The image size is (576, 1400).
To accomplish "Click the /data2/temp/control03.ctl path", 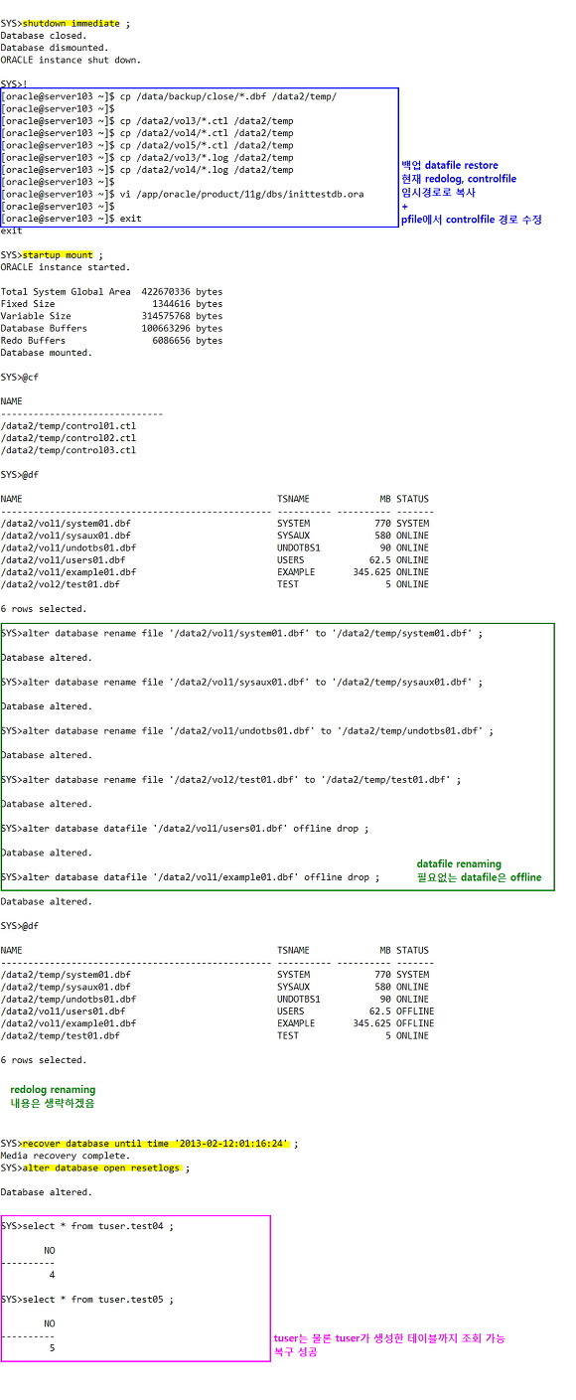I will click(69, 450).
